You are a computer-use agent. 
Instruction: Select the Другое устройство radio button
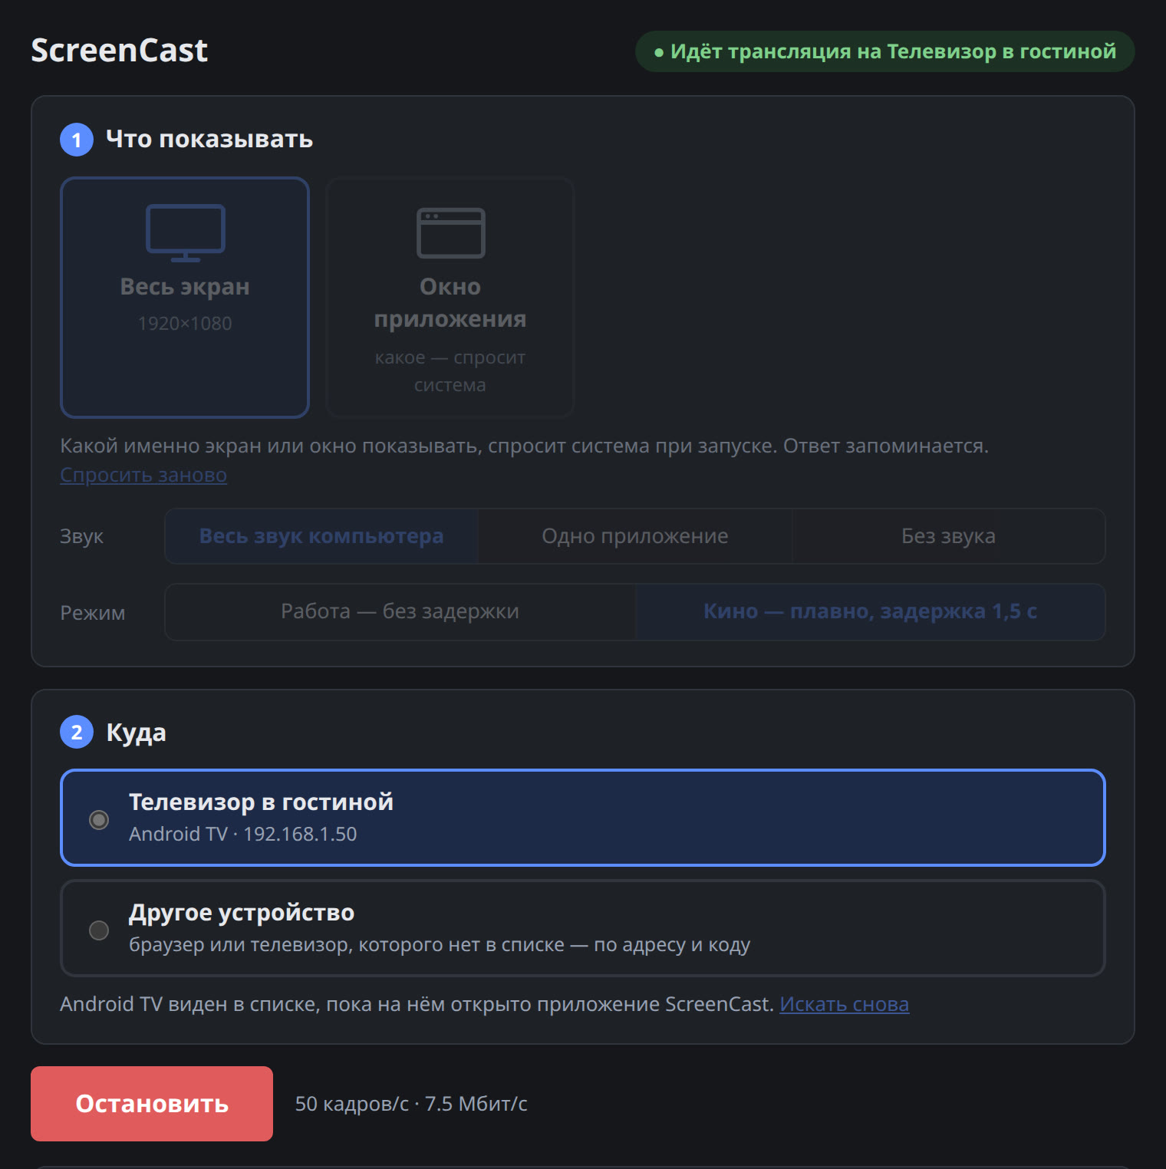click(99, 930)
